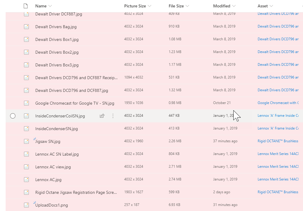Open file Lennox AC.jpg
Viewport: 303px width, 211px height.
tap(48, 180)
